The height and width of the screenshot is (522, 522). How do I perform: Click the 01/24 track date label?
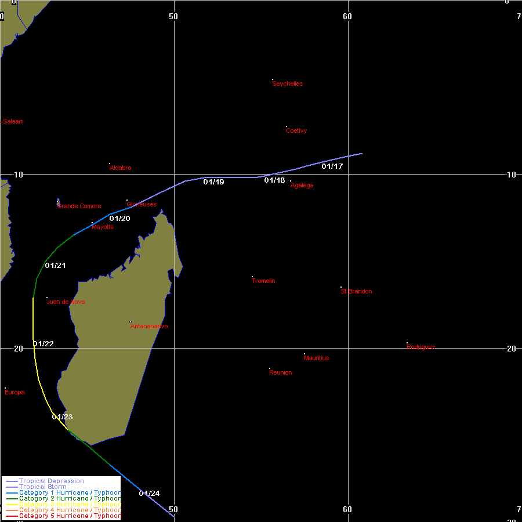[x=149, y=494]
